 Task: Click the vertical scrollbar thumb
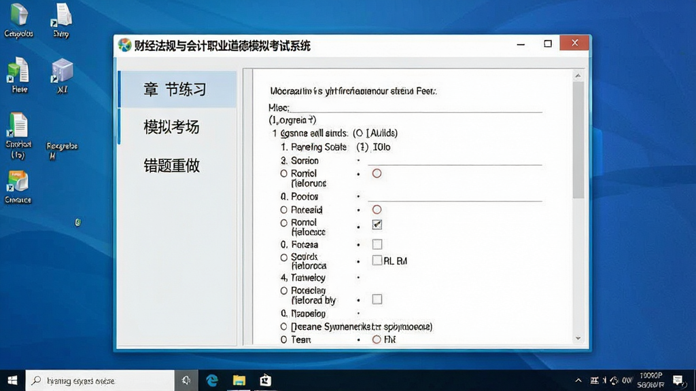click(x=578, y=140)
